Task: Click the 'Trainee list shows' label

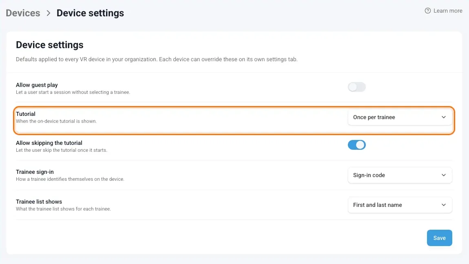Action: [39, 202]
